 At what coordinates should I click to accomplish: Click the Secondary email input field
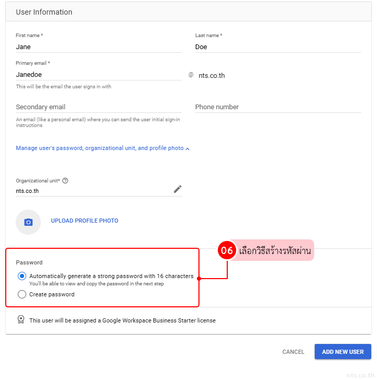point(98,107)
